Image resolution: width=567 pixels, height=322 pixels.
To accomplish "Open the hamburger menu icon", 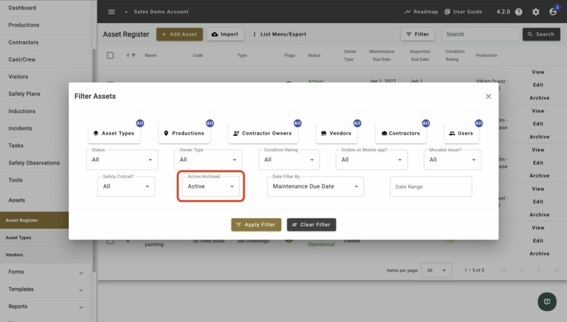I will (111, 12).
